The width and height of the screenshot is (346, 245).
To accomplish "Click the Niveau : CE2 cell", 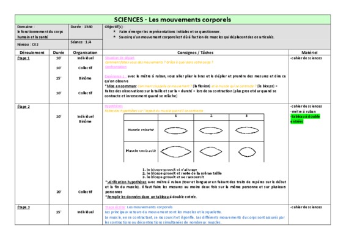I will tap(42, 45).
